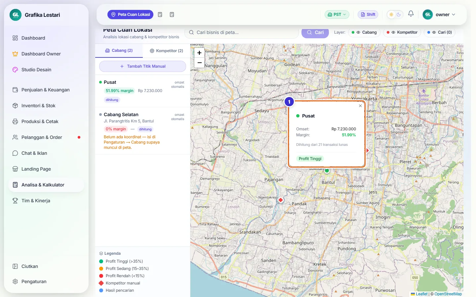This screenshot has width=476, height=297.
Task: Click the last calculator icon in the top tab strip
Action: pos(172,15)
